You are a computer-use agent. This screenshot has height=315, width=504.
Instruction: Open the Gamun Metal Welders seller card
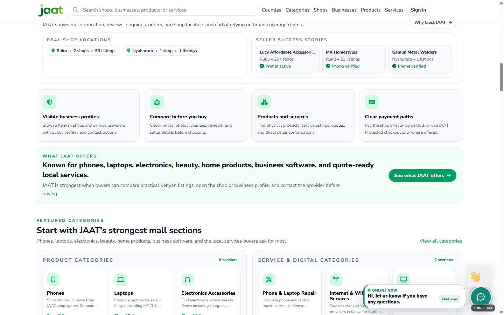point(420,59)
